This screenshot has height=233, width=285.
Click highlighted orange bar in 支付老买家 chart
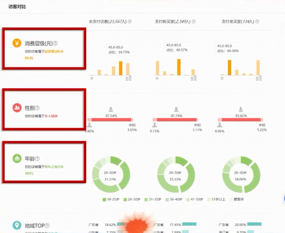coord(230,68)
